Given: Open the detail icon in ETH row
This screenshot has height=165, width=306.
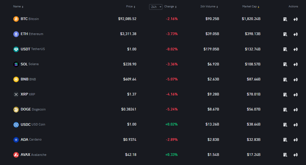Looking at the screenshot, I should [285, 34].
